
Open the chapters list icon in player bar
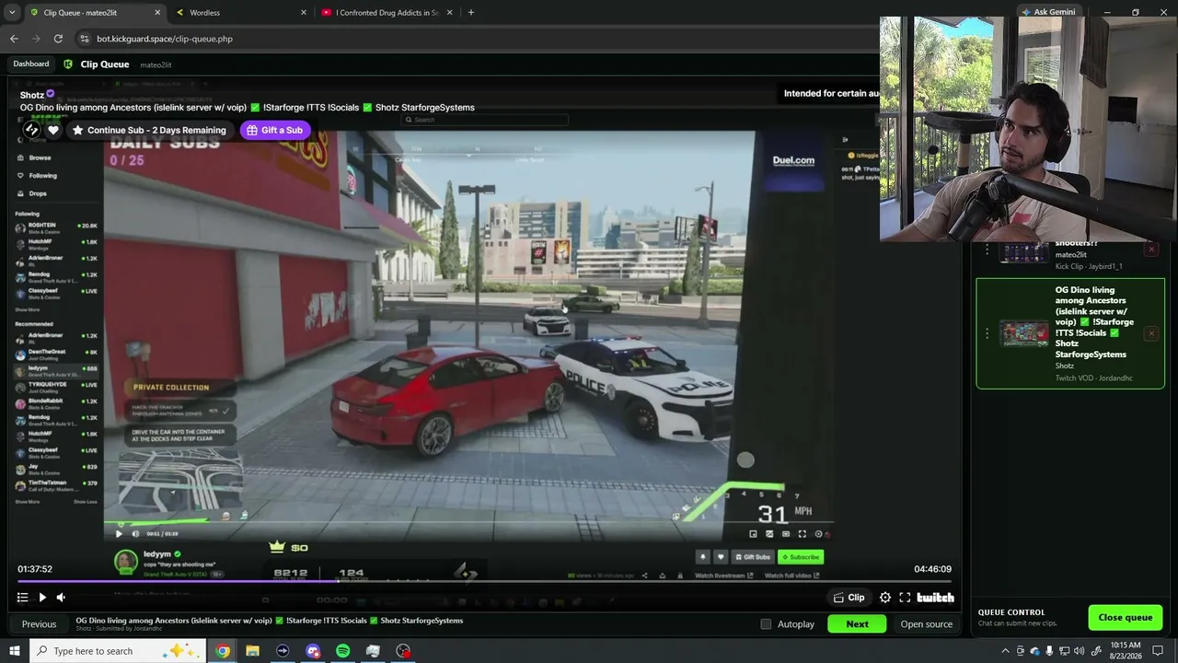click(x=22, y=598)
